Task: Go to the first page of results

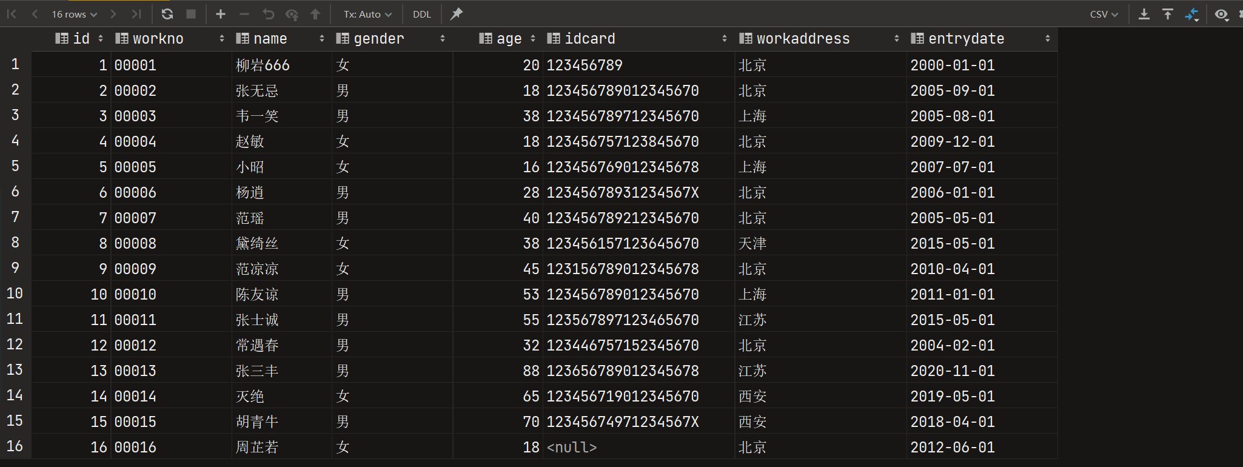Action: click(12, 14)
